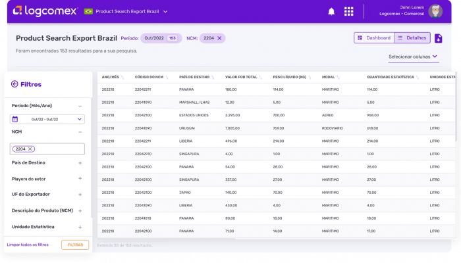This screenshot has width=461, height=263.
Task: Click Limpar todos os filtros link
Action: tap(28, 245)
